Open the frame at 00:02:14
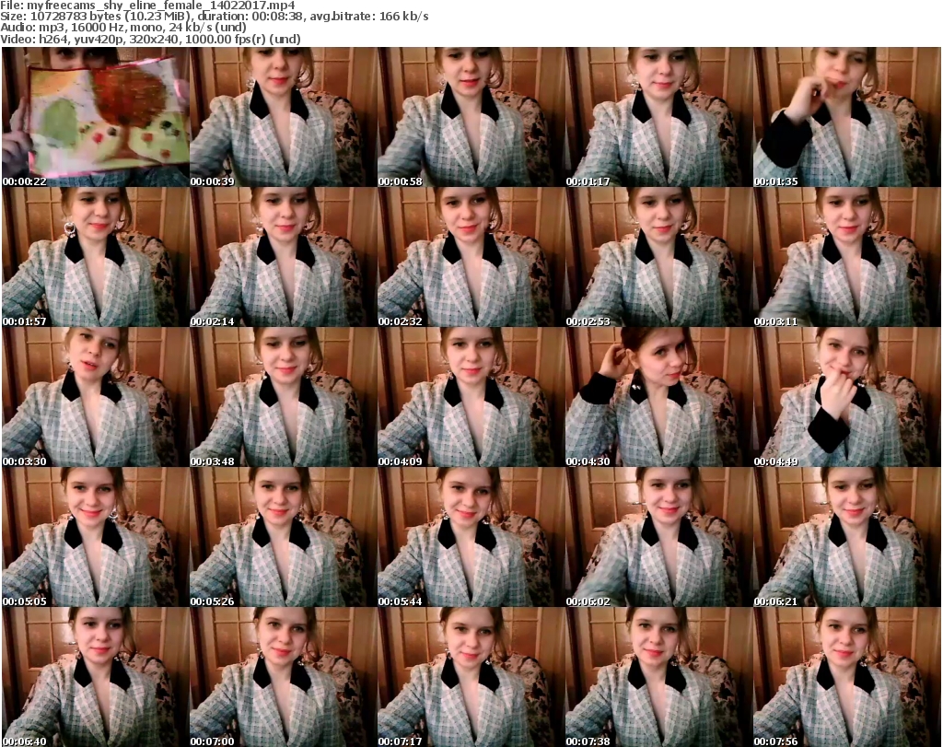This screenshot has width=943, height=747. 284,257
